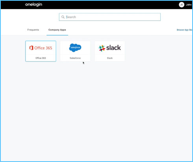
Task: Click the Office 365 caption label
Action: point(41,58)
